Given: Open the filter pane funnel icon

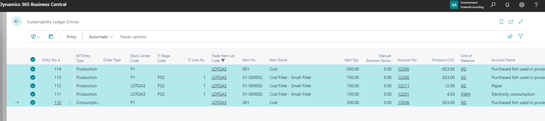Looking at the screenshot, I should coord(521,36).
